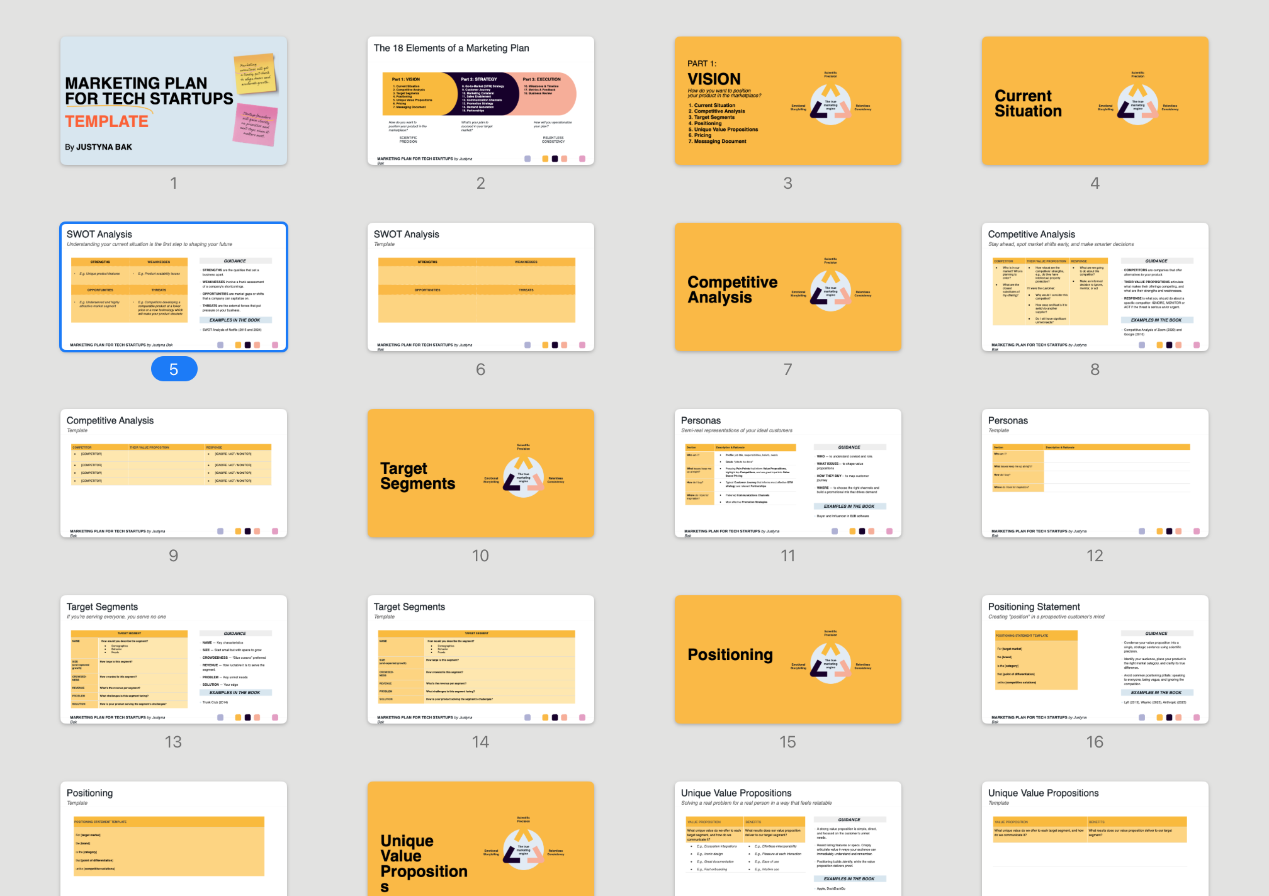
Task: Select the Unique Value Propositions divider slide
Action: (x=480, y=840)
